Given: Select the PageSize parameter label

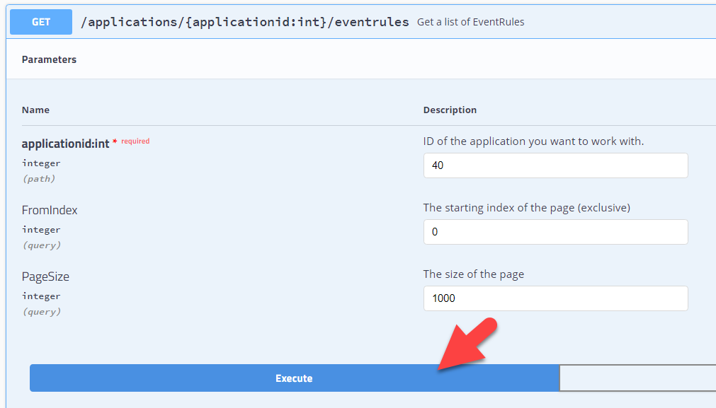Looking at the screenshot, I should (45, 276).
